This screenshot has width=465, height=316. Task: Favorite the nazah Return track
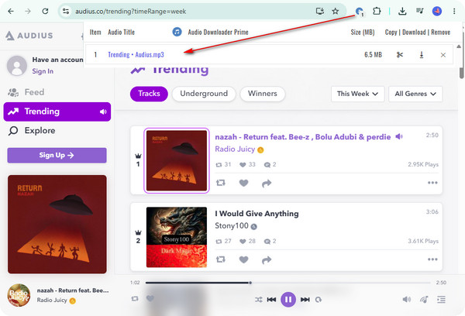point(243,183)
